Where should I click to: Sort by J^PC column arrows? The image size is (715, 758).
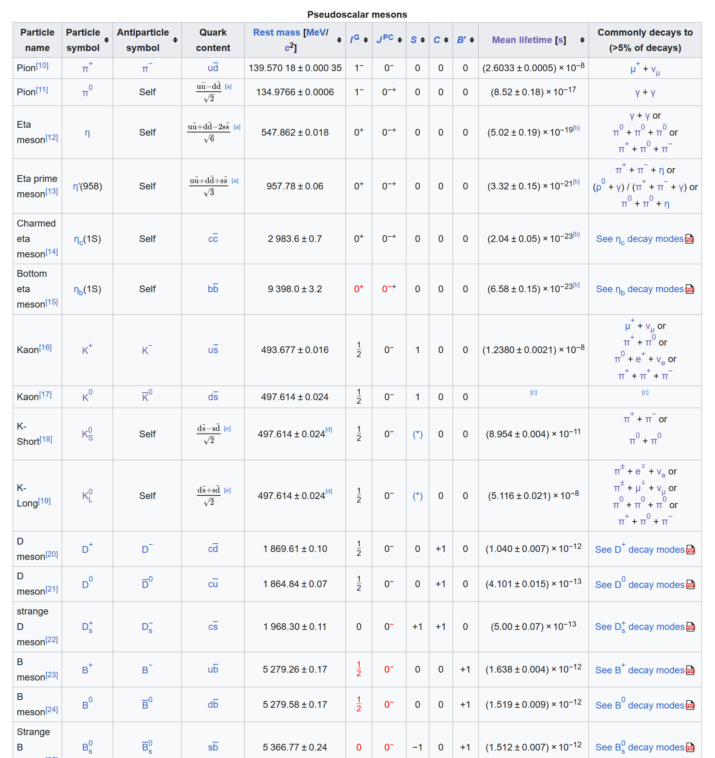400,40
